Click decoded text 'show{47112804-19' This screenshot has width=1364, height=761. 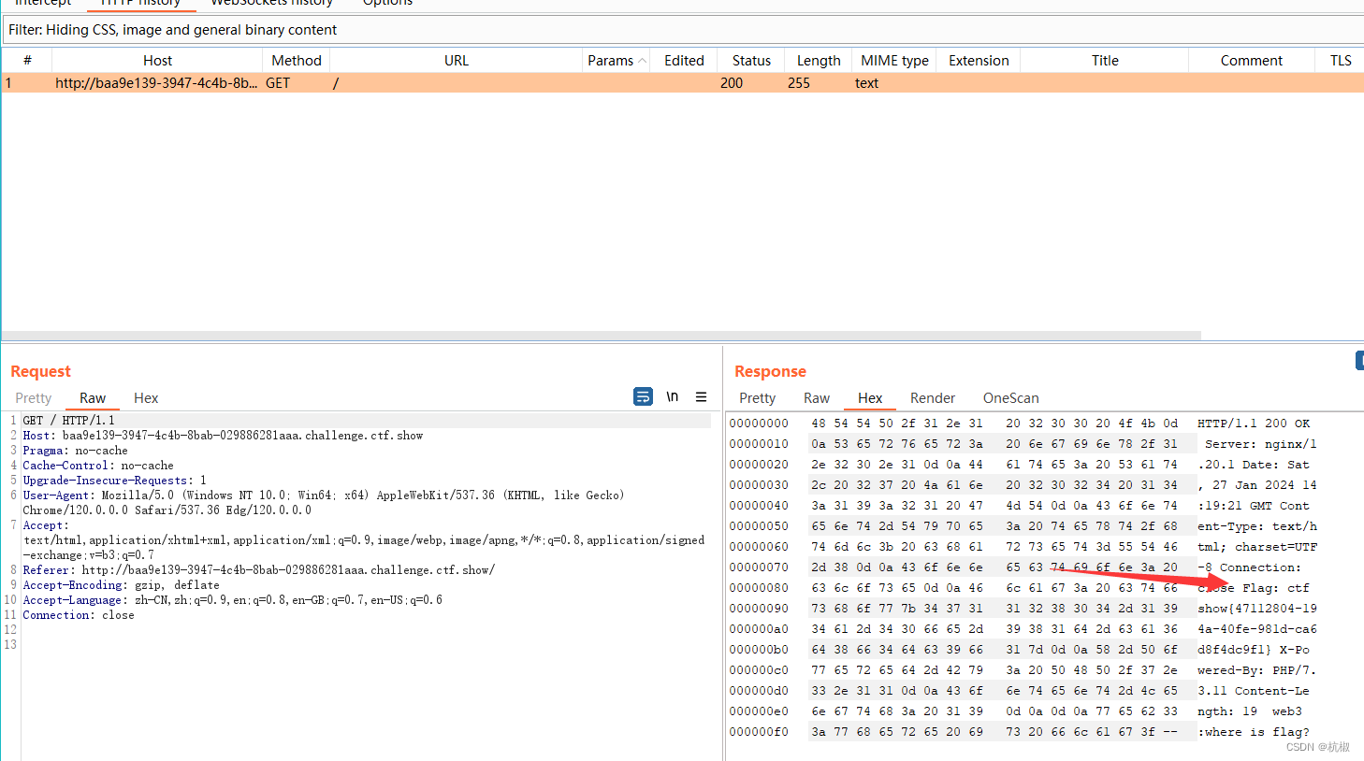tap(1257, 609)
